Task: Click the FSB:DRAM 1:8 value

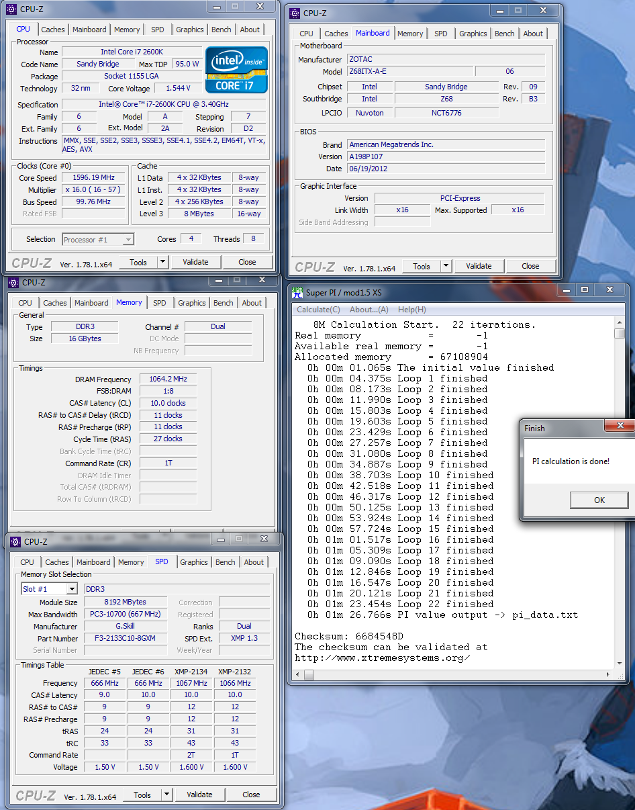Action: [x=168, y=391]
